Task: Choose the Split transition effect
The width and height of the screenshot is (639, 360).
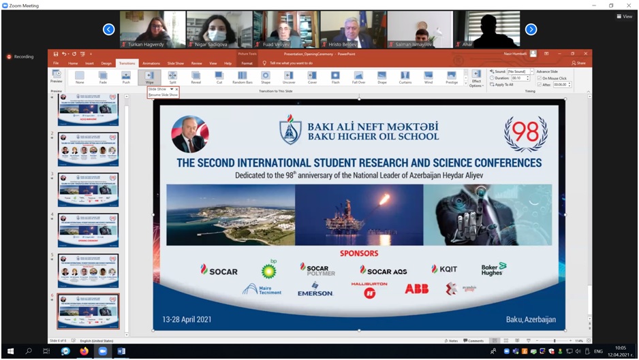Action: click(172, 77)
